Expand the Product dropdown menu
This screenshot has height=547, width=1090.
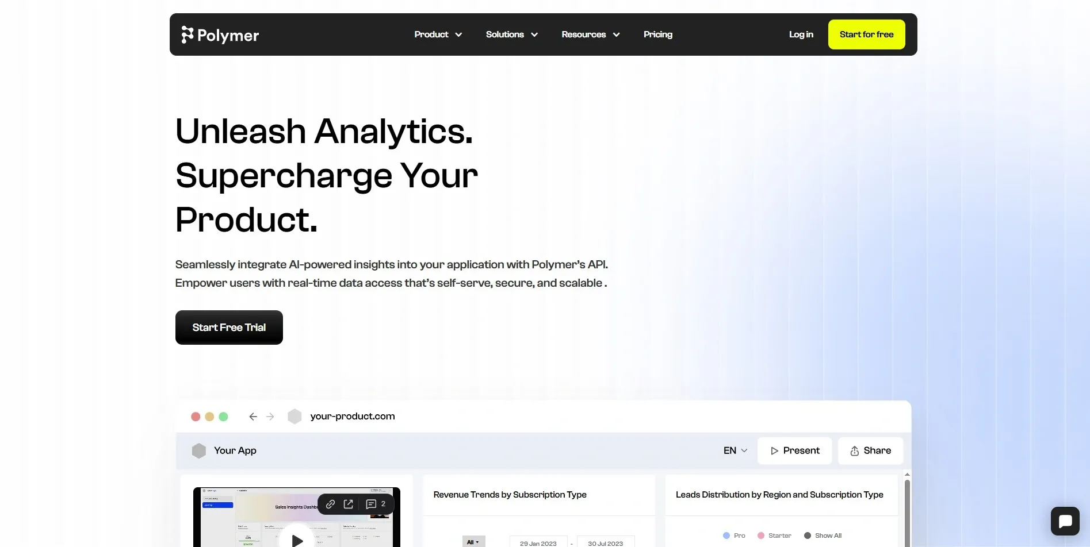coord(438,34)
